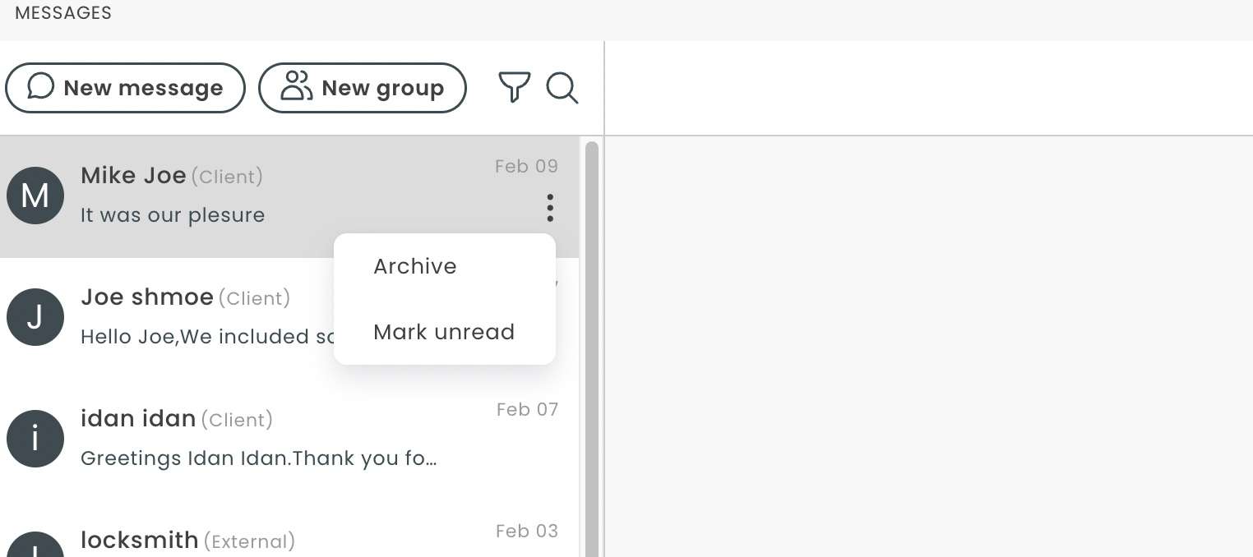
Task: Select Archive from the context menu
Action: [x=415, y=266]
